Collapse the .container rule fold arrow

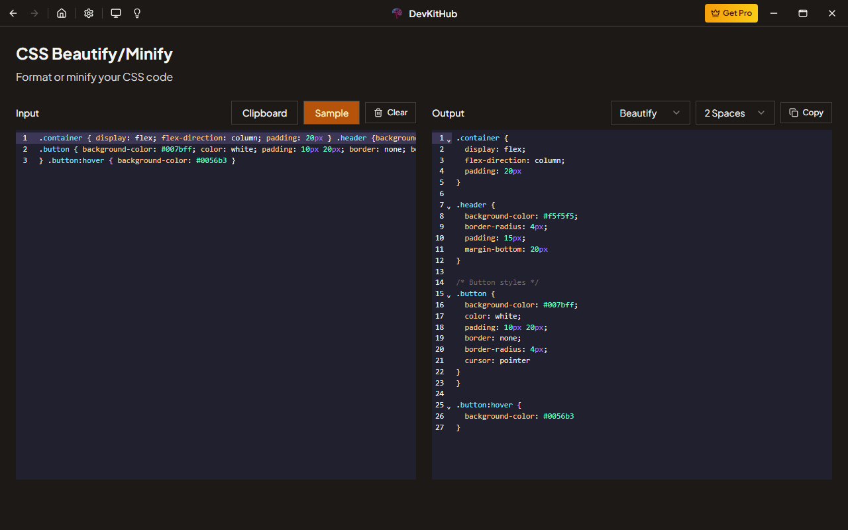point(449,140)
